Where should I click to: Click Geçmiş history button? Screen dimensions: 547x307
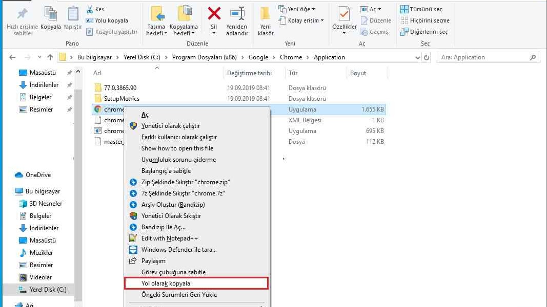pyautogui.click(x=374, y=32)
